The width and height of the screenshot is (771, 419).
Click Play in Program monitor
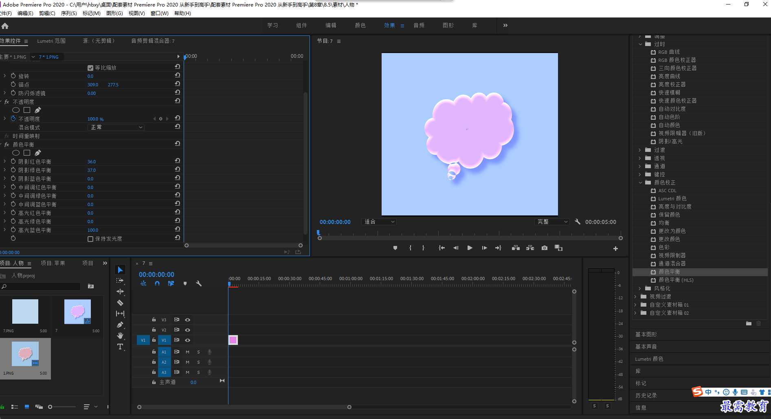(x=470, y=248)
